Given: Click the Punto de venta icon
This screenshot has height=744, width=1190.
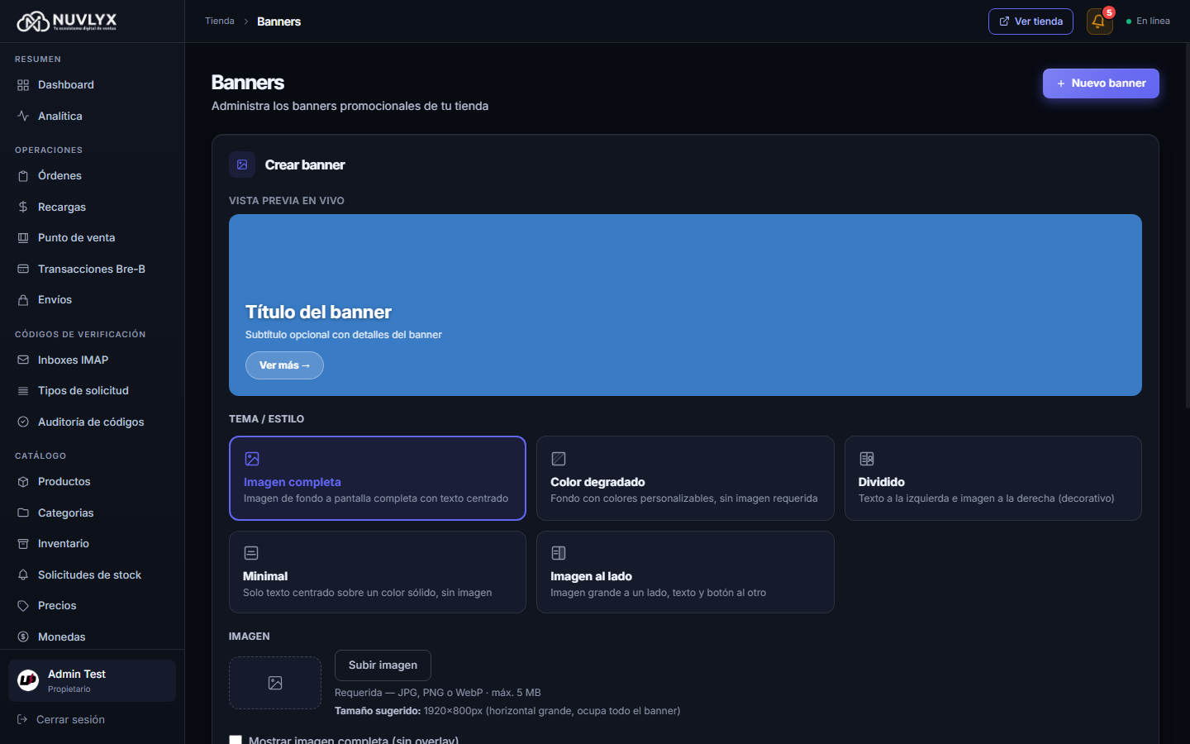Looking at the screenshot, I should pos(23,238).
